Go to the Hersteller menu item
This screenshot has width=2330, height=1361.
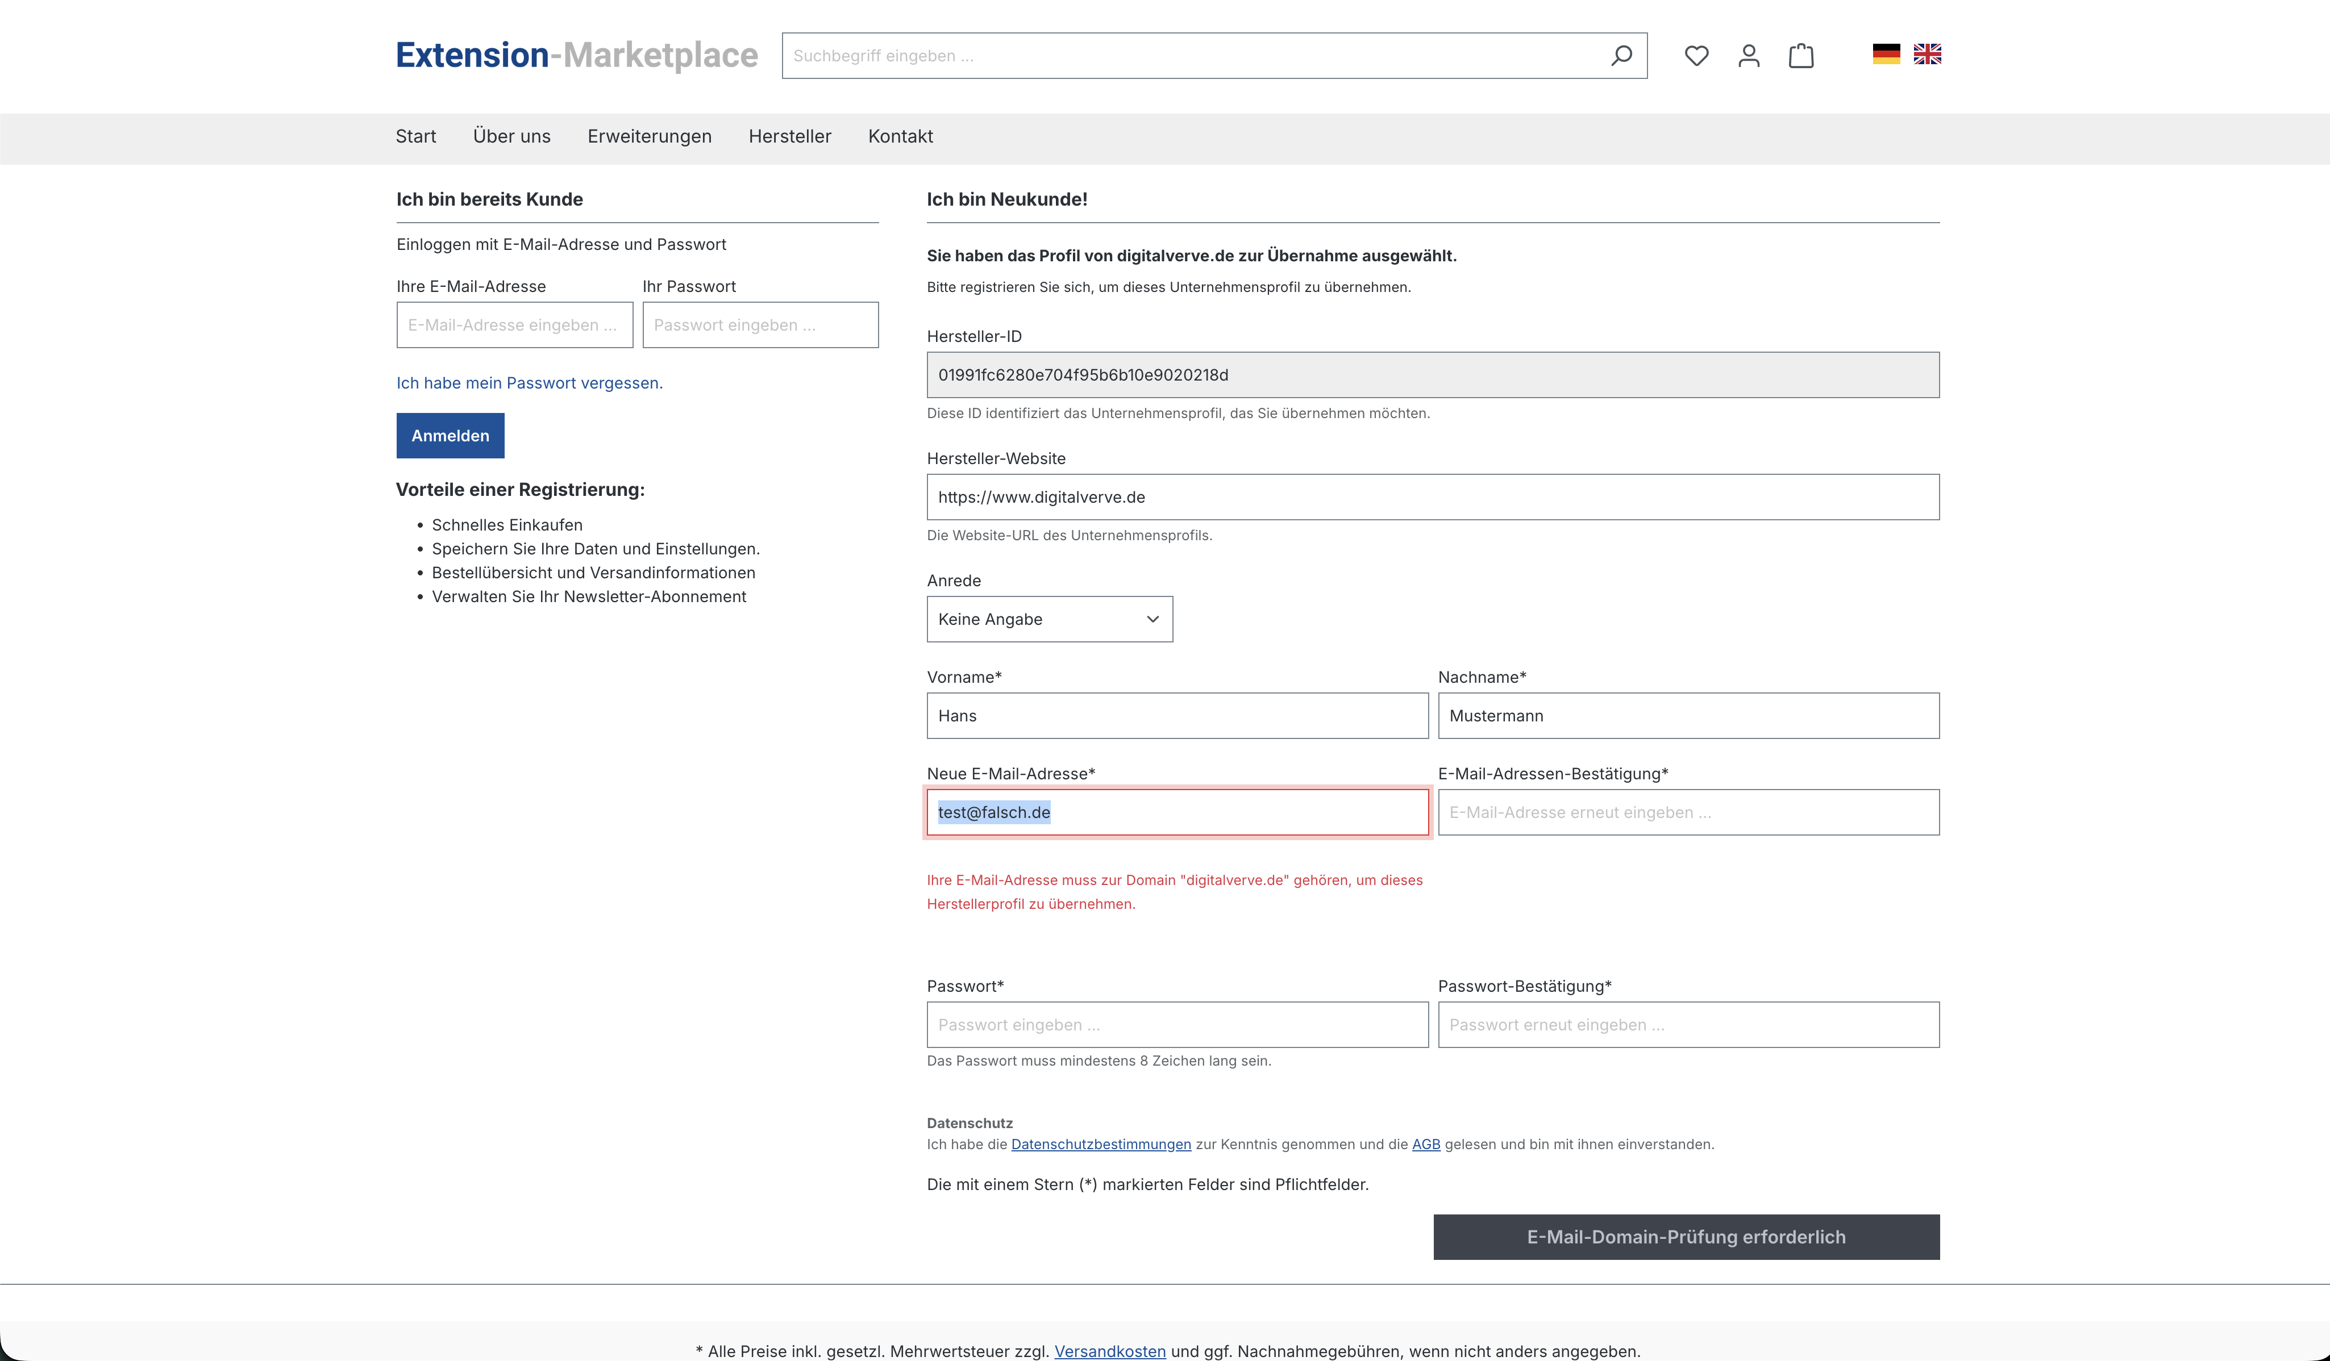point(789,137)
